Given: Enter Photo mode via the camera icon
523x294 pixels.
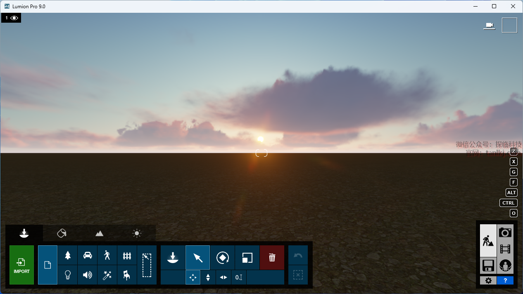Looking at the screenshot, I should tap(505, 233).
